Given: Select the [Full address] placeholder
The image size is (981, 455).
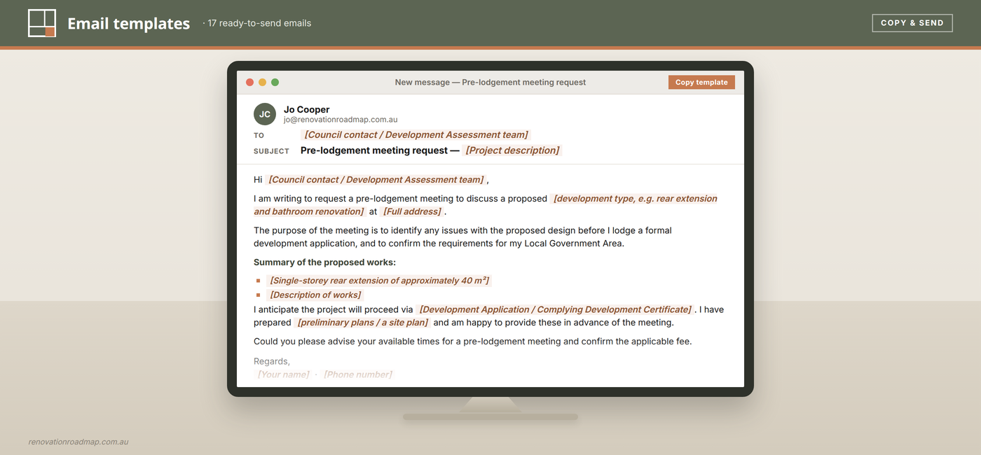Looking at the screenshot, I should 412,211.
